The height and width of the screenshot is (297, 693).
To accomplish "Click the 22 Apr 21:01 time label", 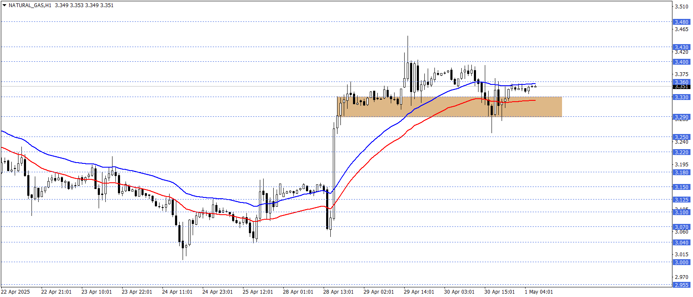I will [x=56, y=292].
